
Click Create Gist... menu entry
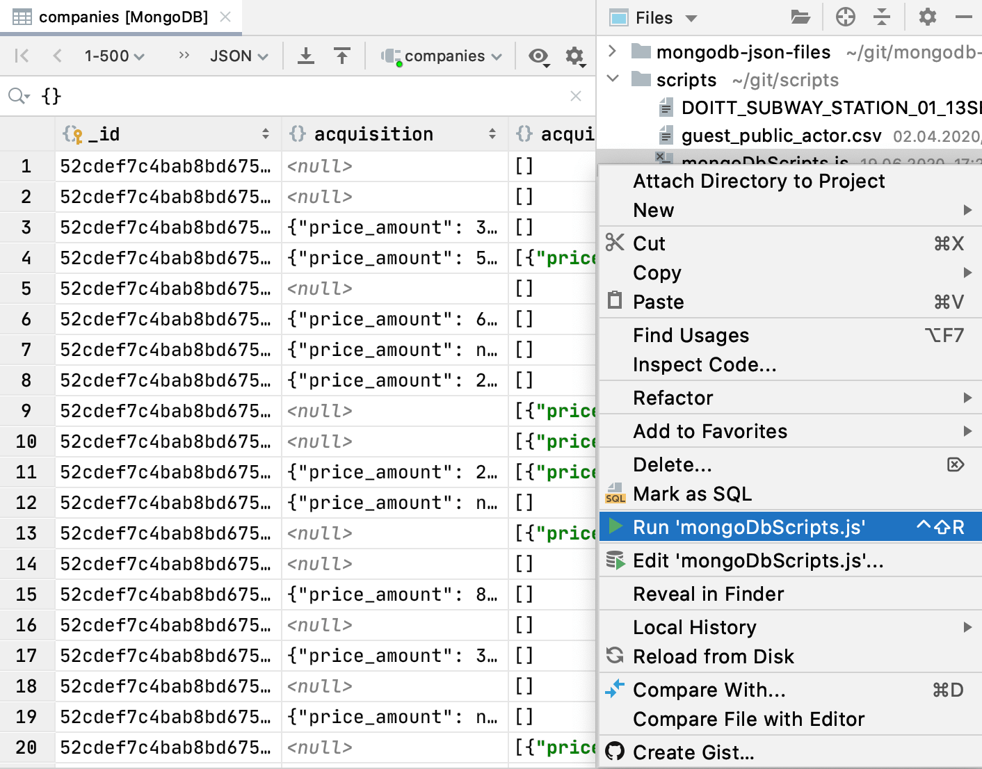693,752
